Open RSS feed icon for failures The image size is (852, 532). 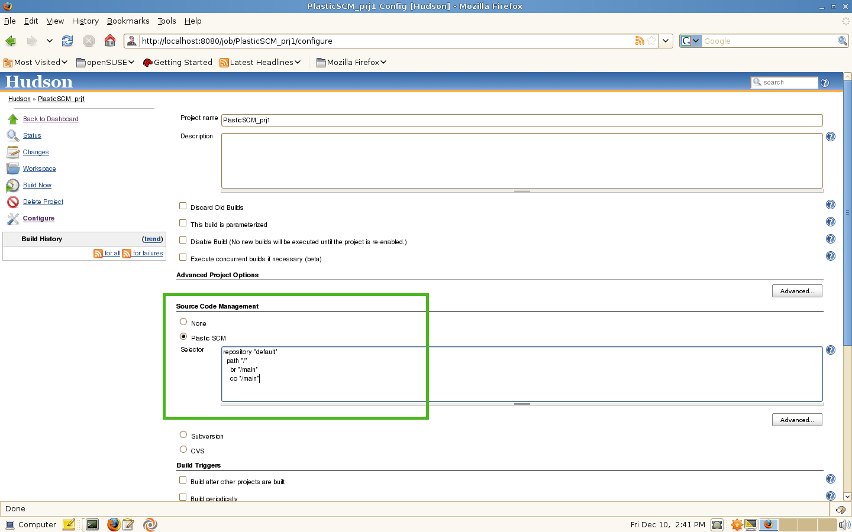point(127,254)
